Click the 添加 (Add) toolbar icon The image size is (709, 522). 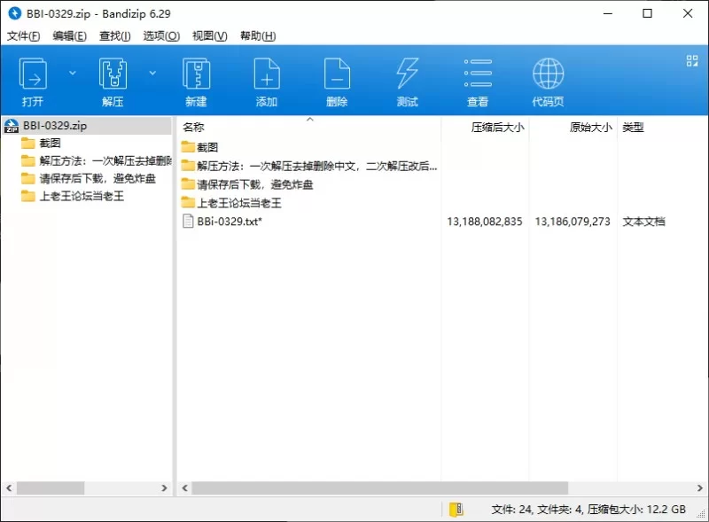pyautogui.click(x=267, y=74)
